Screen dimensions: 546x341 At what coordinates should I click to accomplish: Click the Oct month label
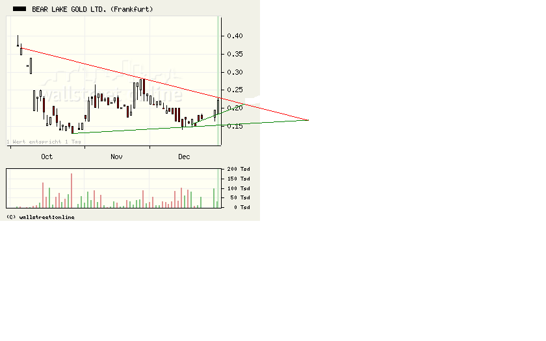47,157
